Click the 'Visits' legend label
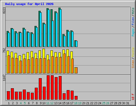This screenshot has height=106, width=136. [133, 52]
